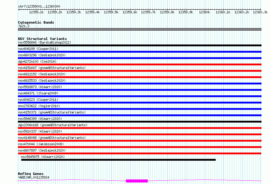Image resolution: width=270 pixels, height=184 pixels.
Task: Click the blue bar under esv2763622
Action: pyautogui.click(x=140, y=109)
